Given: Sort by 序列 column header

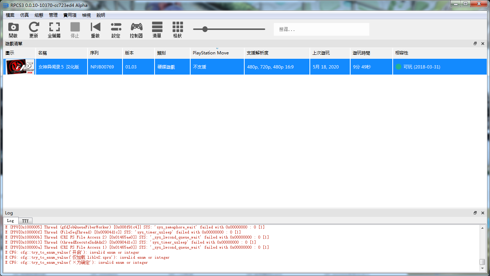Looking at the screenshot, I should (105, 53).
